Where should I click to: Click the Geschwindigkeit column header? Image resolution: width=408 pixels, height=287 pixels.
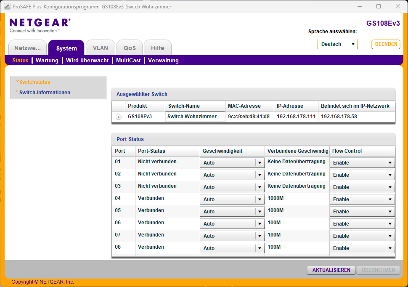click(232, 151)
